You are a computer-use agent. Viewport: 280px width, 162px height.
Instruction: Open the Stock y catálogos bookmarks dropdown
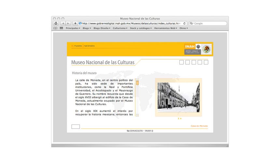coord(141,28)
